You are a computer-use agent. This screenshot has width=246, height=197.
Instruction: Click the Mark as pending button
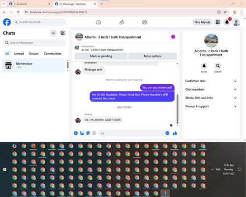[x=101, y=56]
